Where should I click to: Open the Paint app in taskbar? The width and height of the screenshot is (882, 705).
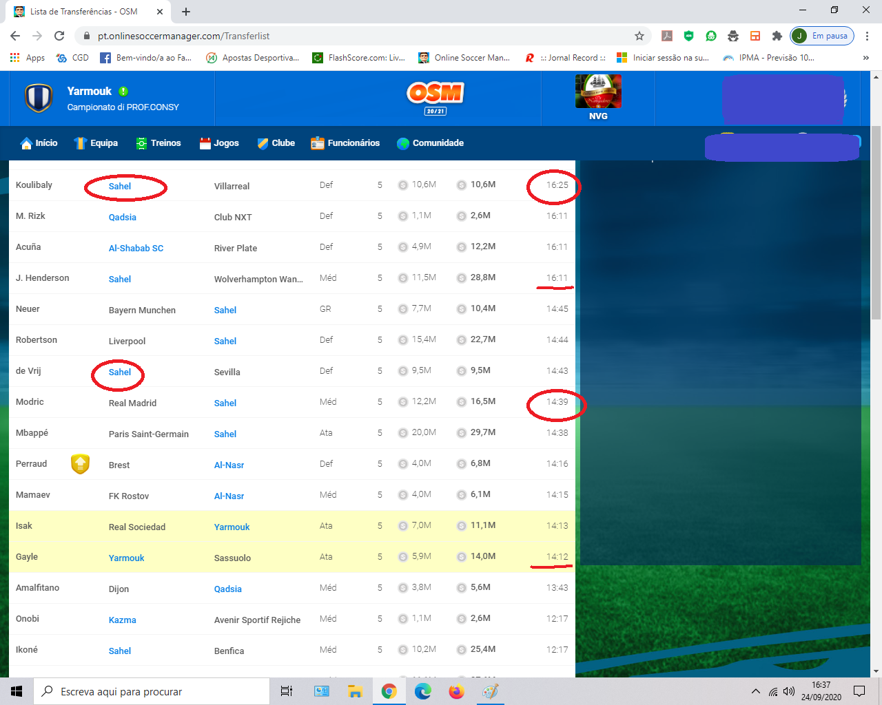tap(490, 691)
